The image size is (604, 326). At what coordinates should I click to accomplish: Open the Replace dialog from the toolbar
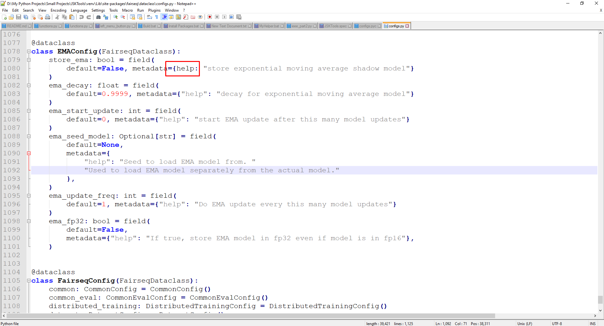pos(106,17)
